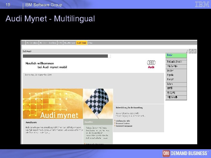Open the HausManager tab

pyautogui.click(x=69, y=43)
